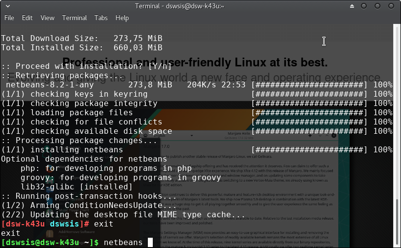Image resolution: width=401 pixels, height=248 pixels.
Task: Click the cursor block after netbeans command
Action: tap(150, 243)
